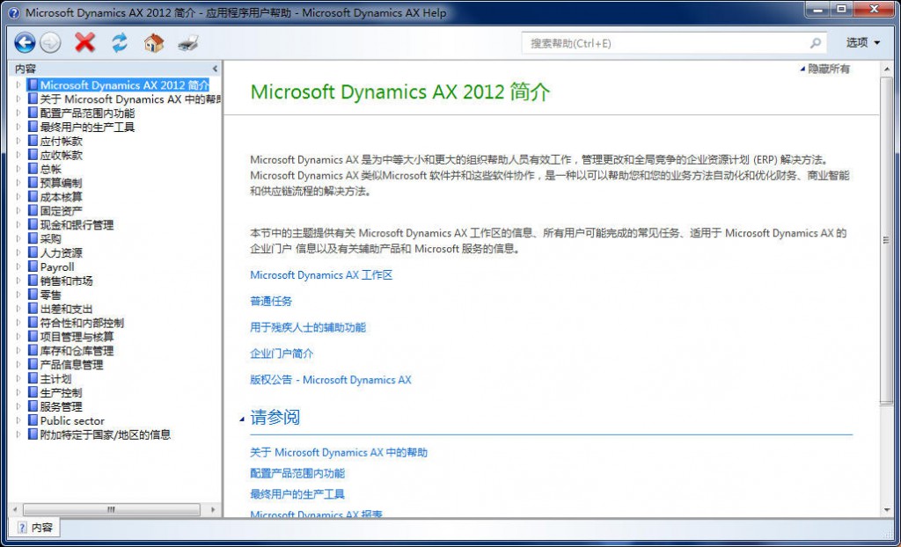901x547 pixels.
Task: Click the book icon beside Public sector
Action: pyautogui.click(x=33, y=420)
